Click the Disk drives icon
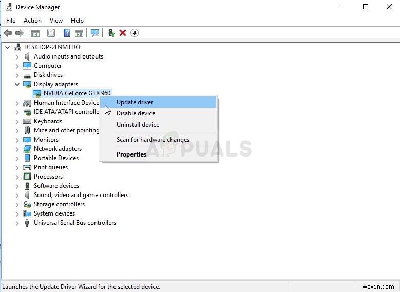 click(27, 75)
